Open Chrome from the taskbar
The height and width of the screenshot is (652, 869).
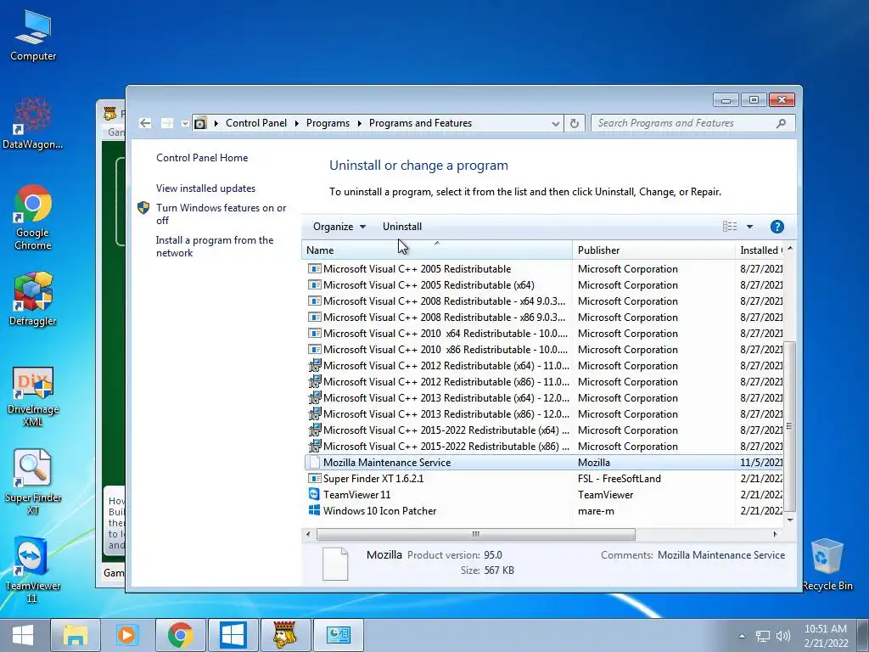point(180,635)
